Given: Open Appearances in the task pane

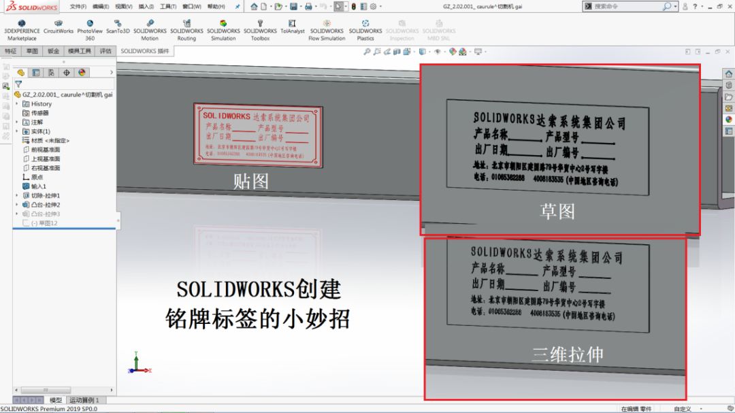Looking at the screenshot, I should coord(728,120).
